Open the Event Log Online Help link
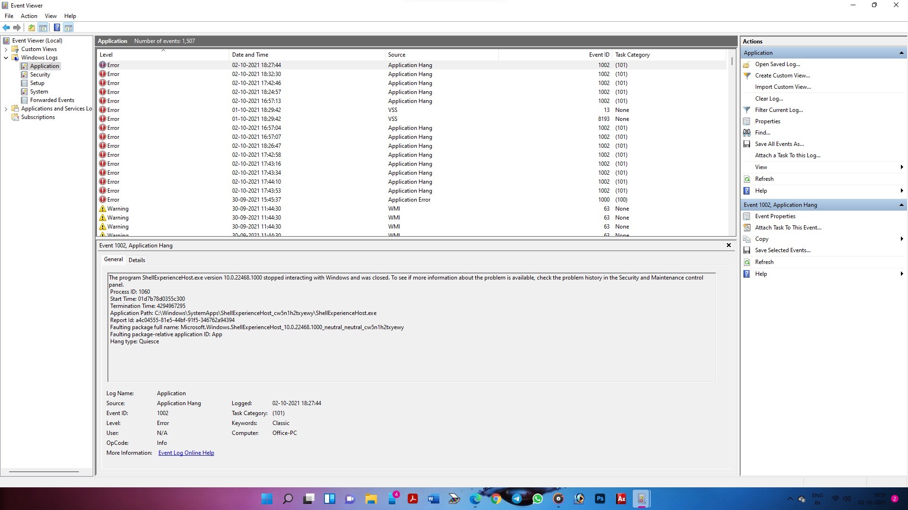Viewport: 908px width, 510px height. point(186,453)
